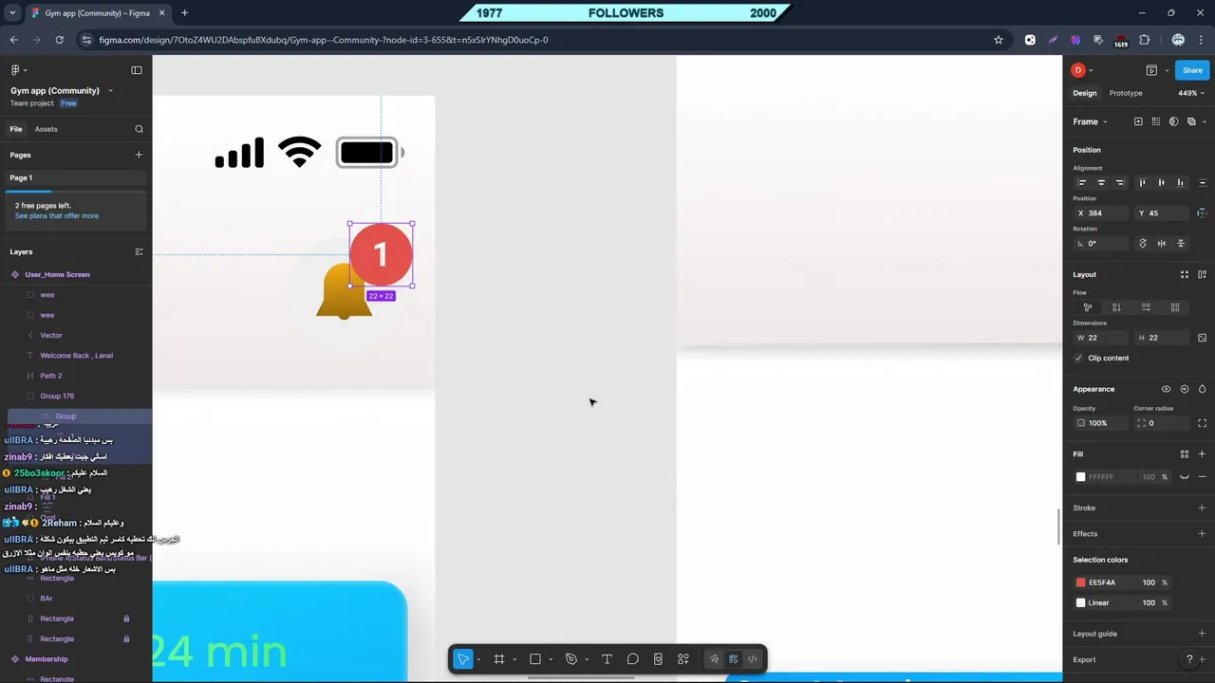Add a Layout guide with plus
The image size is (1215, 683).
point(1203,634)
